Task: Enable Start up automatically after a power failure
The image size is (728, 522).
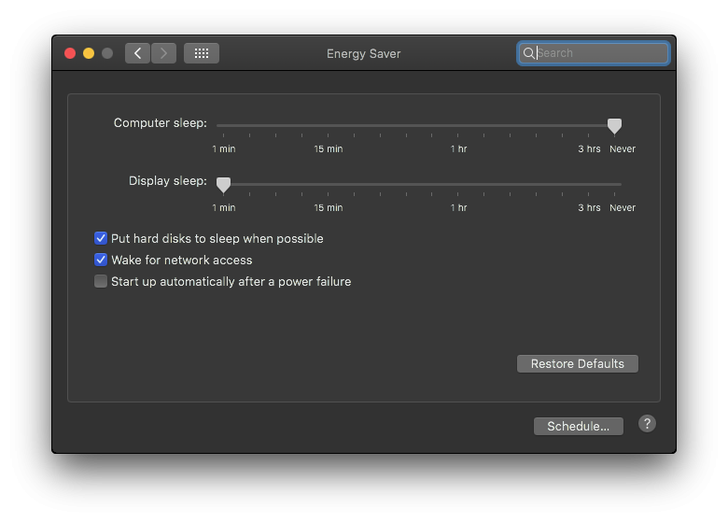Action: pyautogui.click(x=101, y=281)
